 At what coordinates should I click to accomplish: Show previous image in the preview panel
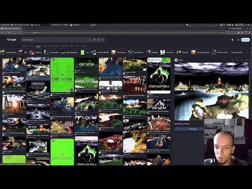coord(232,60)
